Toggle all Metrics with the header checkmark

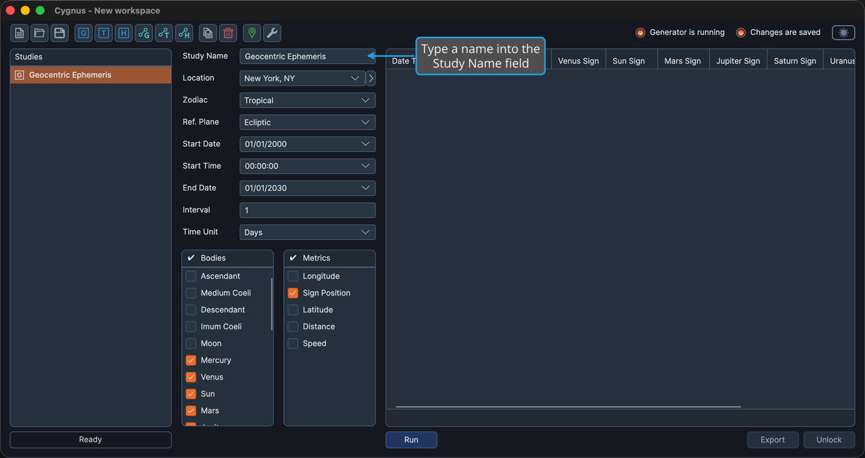click(293, 258)
